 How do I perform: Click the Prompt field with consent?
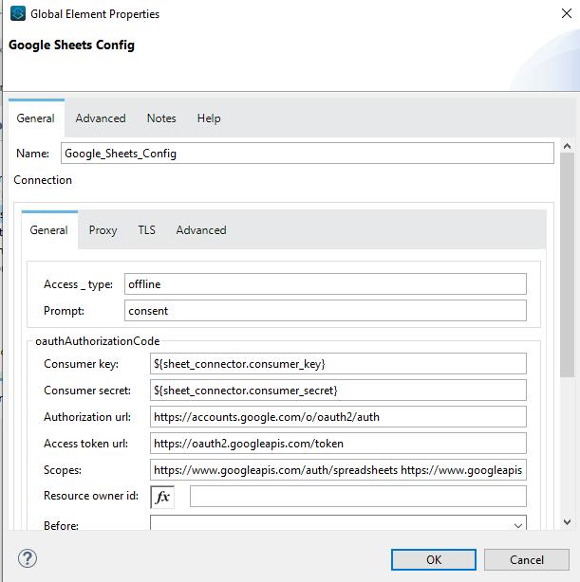coord(326,311)
